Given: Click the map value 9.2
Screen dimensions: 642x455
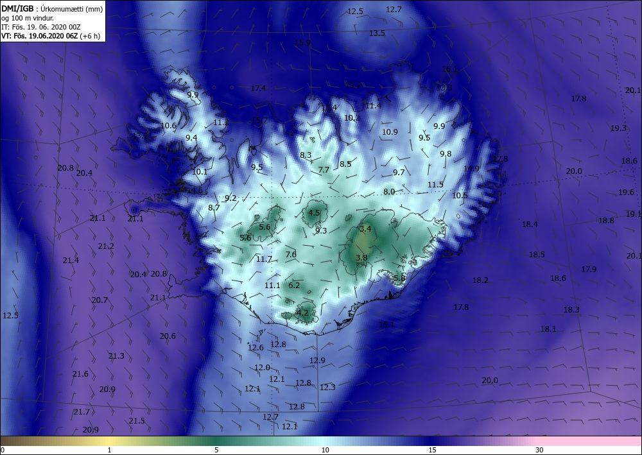Looking at the screenshot, I should (230, 198).
